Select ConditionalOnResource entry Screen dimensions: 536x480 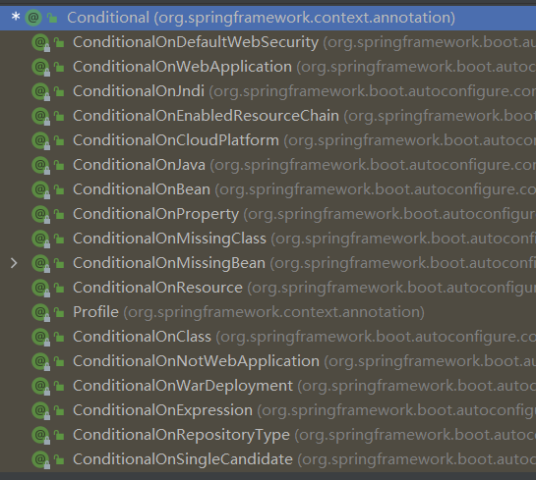tap(268, 288)
